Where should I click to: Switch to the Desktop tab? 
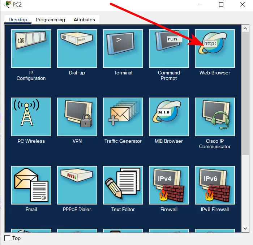[18, 20]
